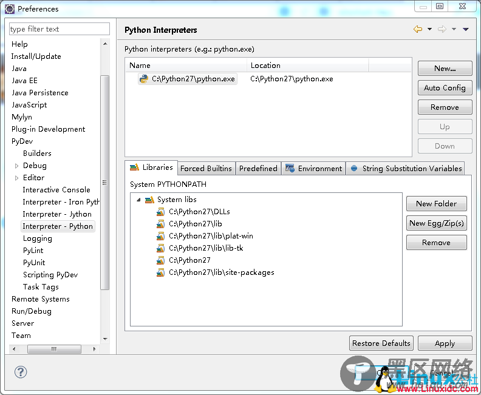
Task: Click the type filter text field
Action: (x=59, y=29)
